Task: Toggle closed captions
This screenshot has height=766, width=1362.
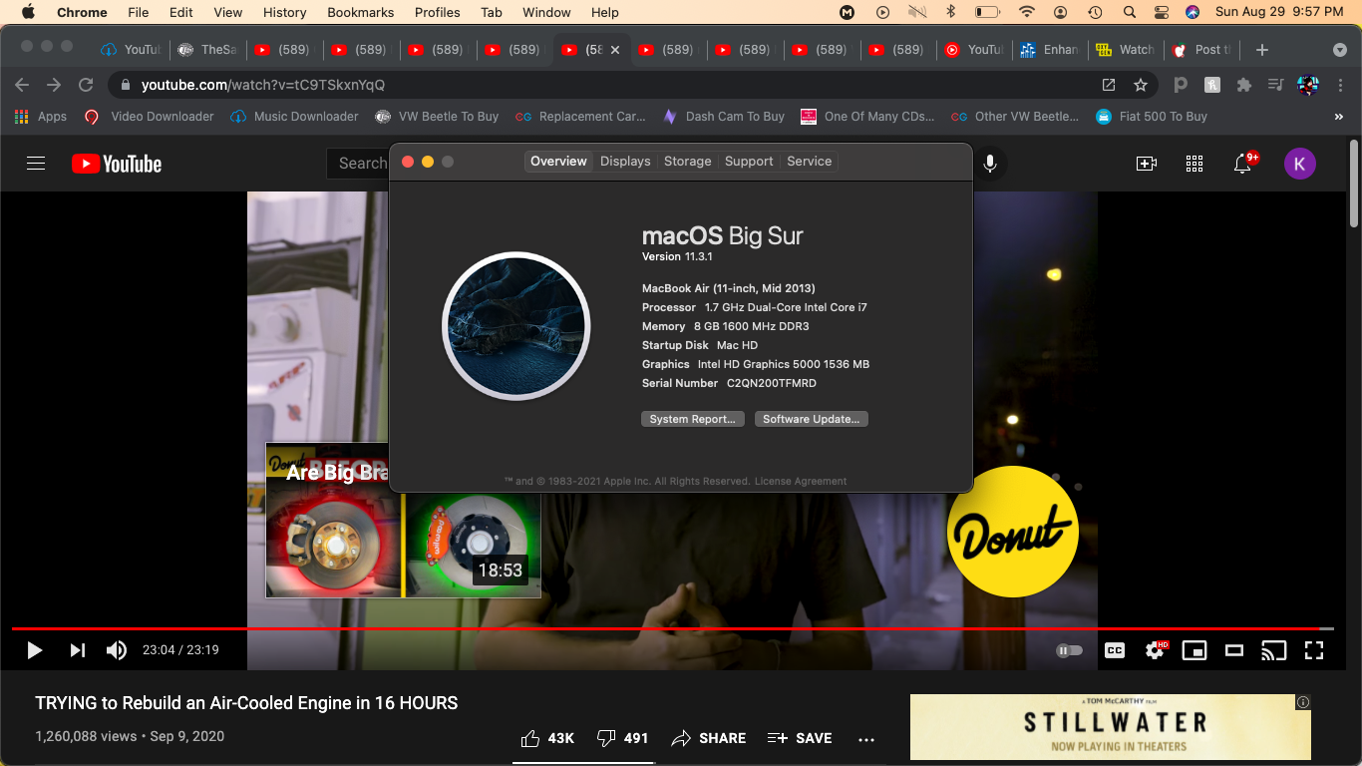Action: tap(1115, 650)
